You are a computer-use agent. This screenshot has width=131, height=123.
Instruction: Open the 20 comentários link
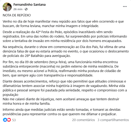(84, 120)
